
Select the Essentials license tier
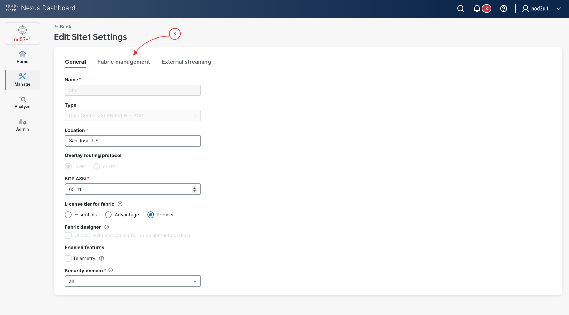(68, 215)
